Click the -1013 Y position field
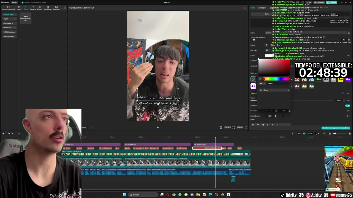 pyautogui.click(x=284, y=111)
